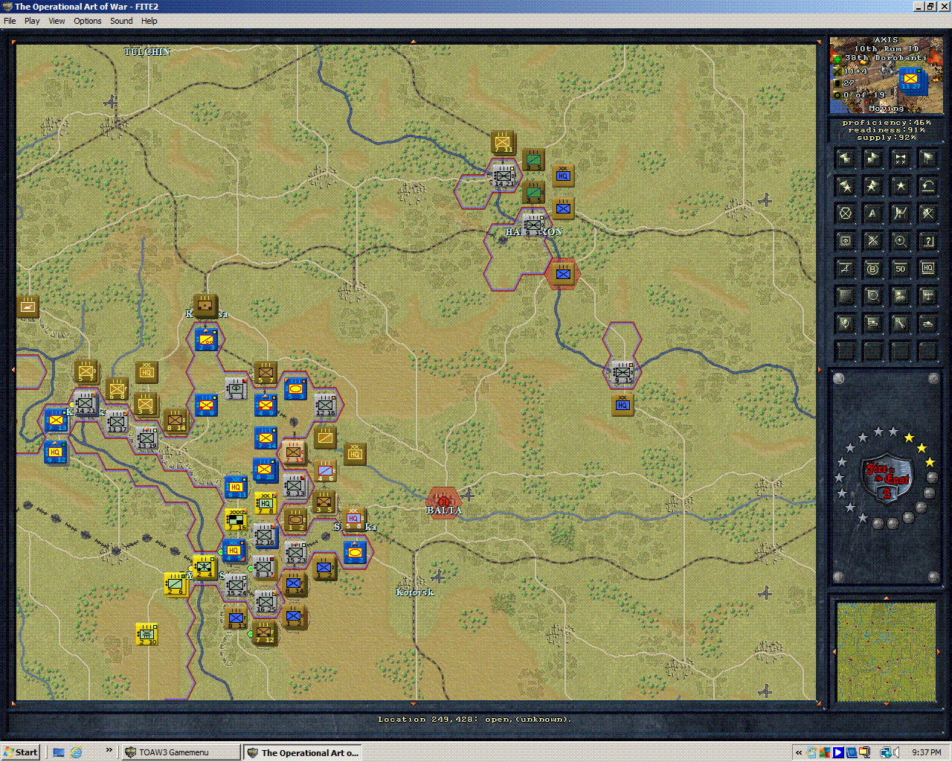The image size is (952, 762).
Task: Open the Options menu
Action: tap(87, 21)
